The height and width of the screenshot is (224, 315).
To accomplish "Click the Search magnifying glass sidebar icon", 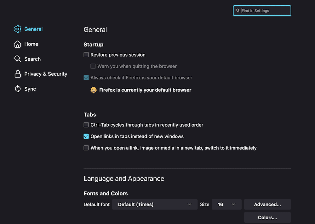I will (x=18, y=59).
